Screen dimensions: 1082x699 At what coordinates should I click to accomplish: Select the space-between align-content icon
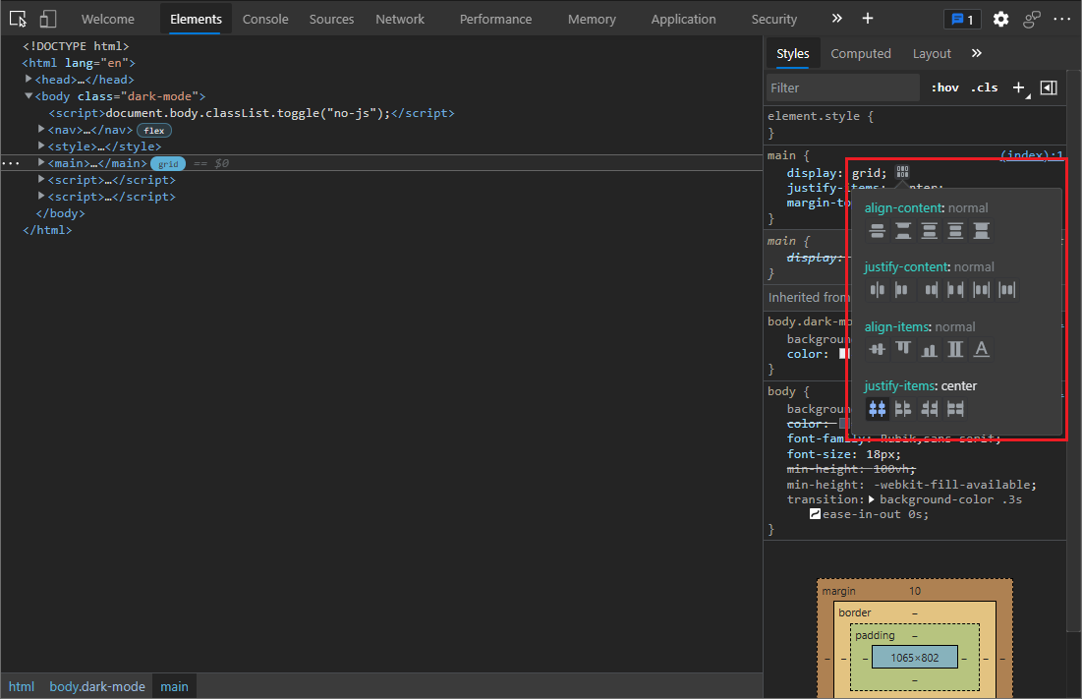903,230
